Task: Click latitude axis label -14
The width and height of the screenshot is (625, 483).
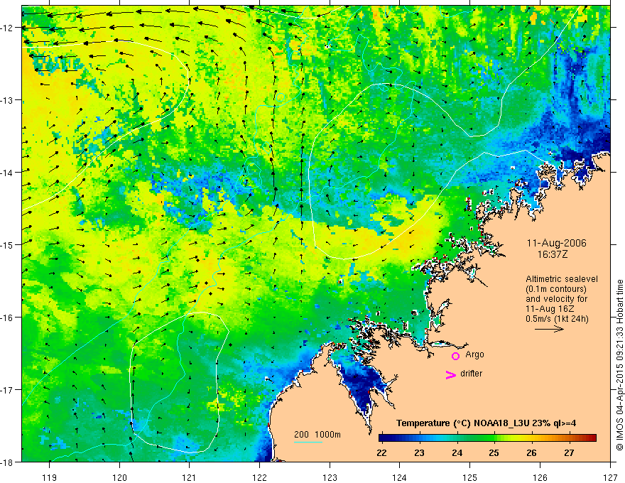Action: tap(7, 173)
